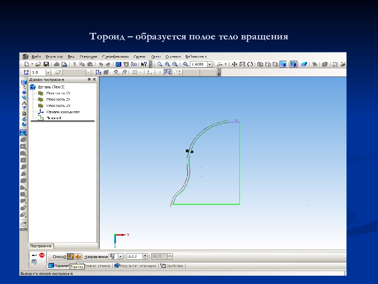The image size is (378, 284).
Task: Open print preview from the toolbar
Action: coord(64,64)
